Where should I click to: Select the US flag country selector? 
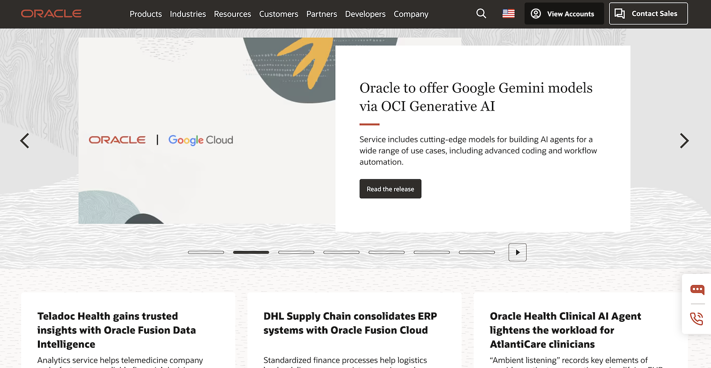click(509, 14)
